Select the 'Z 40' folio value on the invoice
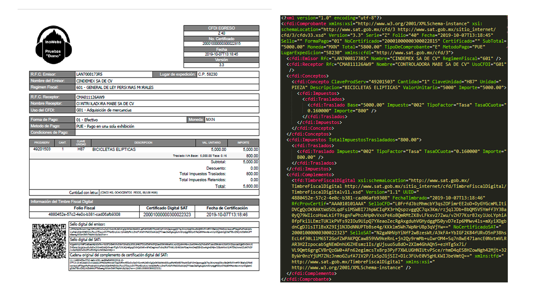 tap(221, 34)
